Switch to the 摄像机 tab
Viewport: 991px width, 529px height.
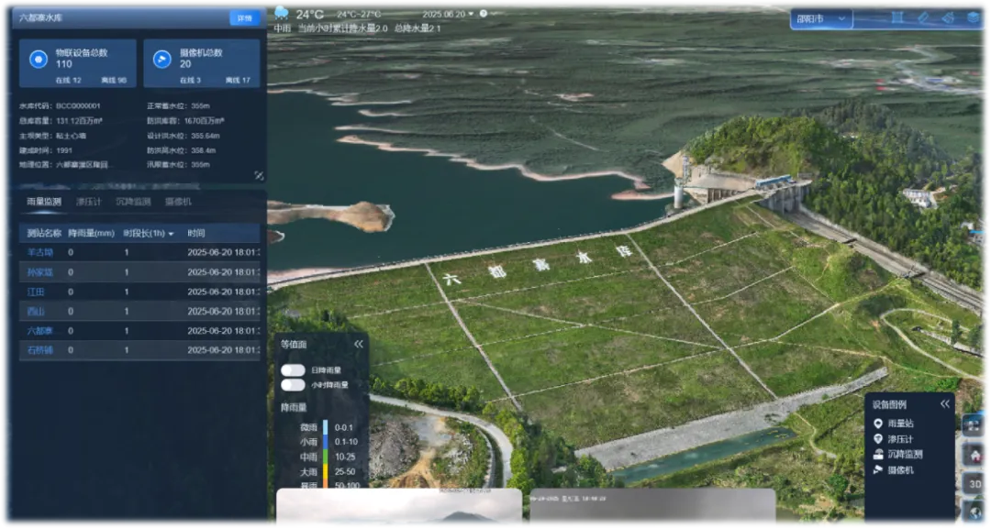click(x=178, y=201)
